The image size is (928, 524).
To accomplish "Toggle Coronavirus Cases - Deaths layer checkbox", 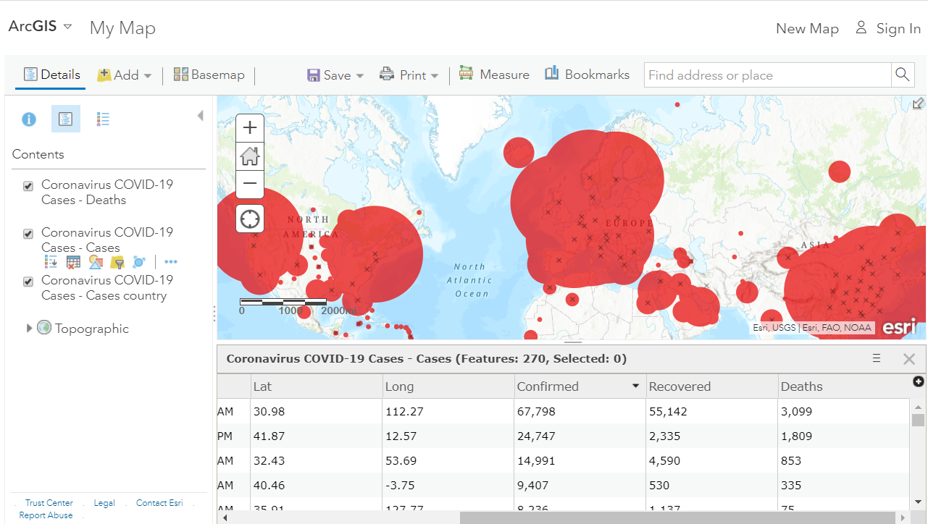I will pyautogui.click(x=28, y=186).
